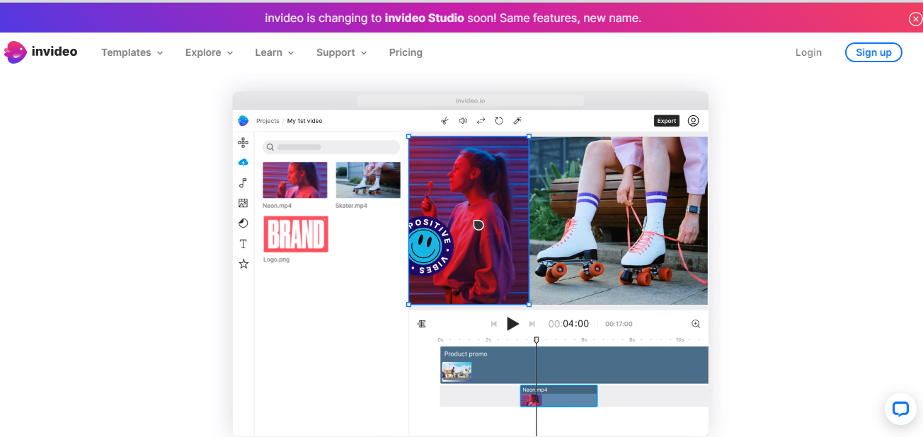The image size is (923, 437).
Task: Close the invideo Studio announcement banner
Action: pyautogui.click(x=915, y=19)
